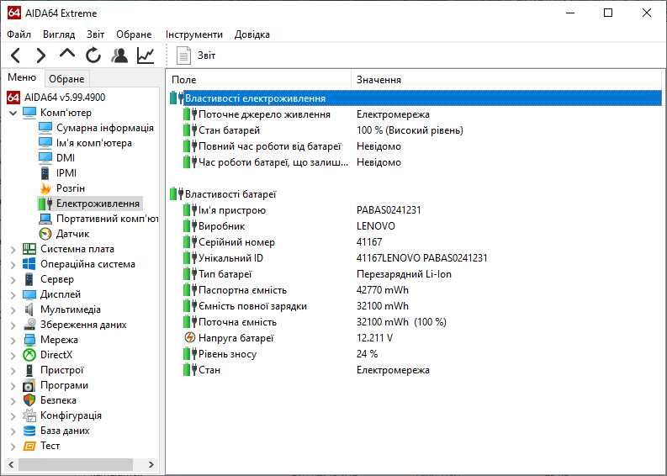Click the Напруга батареї voltage icon

(x=190, y=338)
